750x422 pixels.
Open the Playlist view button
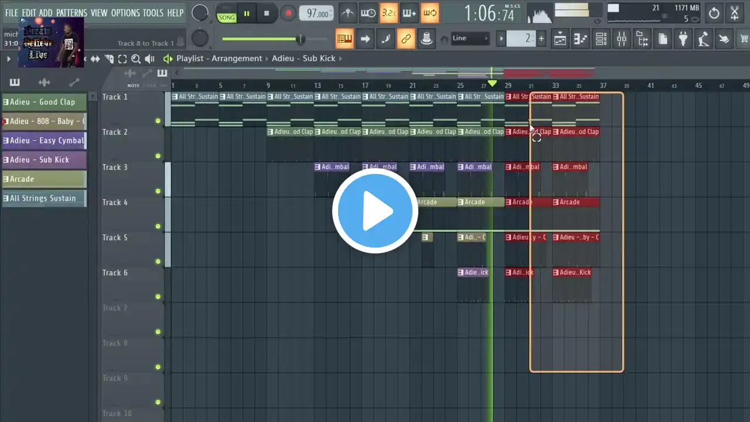560,39
